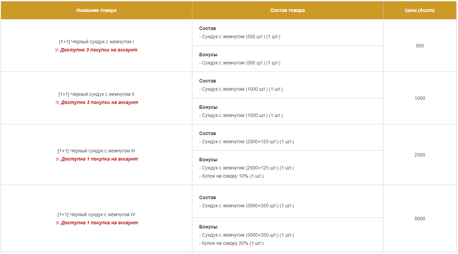Image resolution: width=458 pixels, height=254 pixels.
Task: Click the price value 1000
Action: coord(420,98)
